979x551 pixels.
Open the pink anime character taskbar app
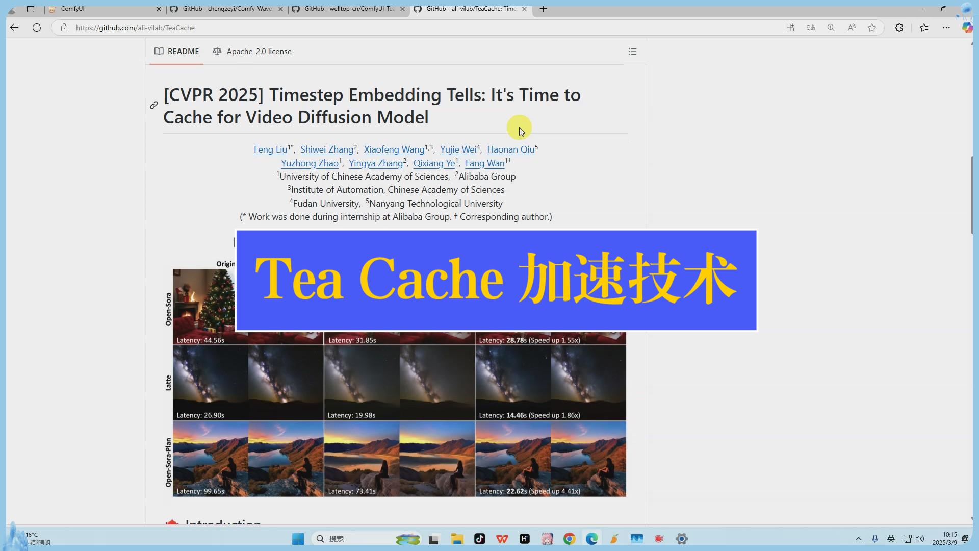pyautogui.click(x=547, y=539)
